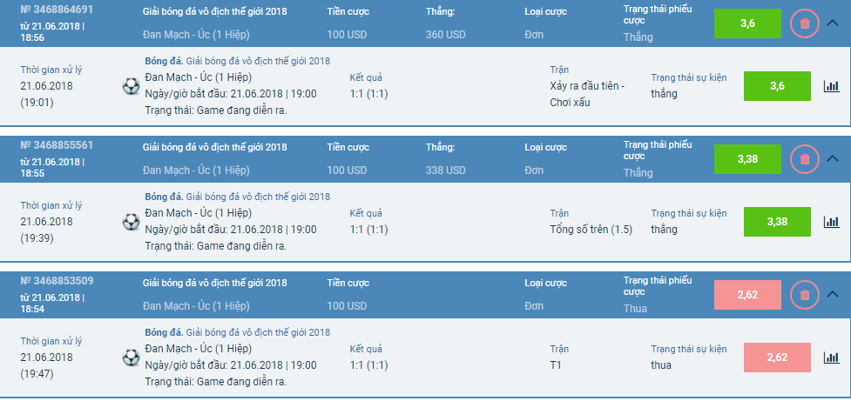Click the pink 2,62 odds box in the third header
This screenshot has height=401, width=851.
pos(747,295)
